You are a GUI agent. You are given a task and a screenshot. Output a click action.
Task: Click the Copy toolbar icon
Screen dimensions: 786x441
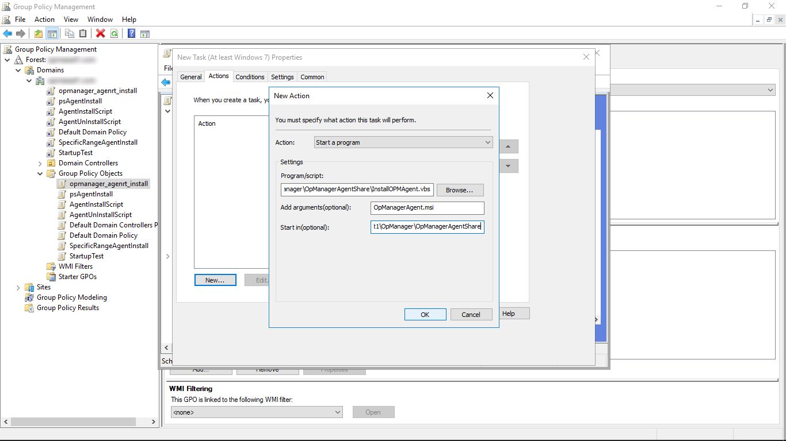coord(70,34)
